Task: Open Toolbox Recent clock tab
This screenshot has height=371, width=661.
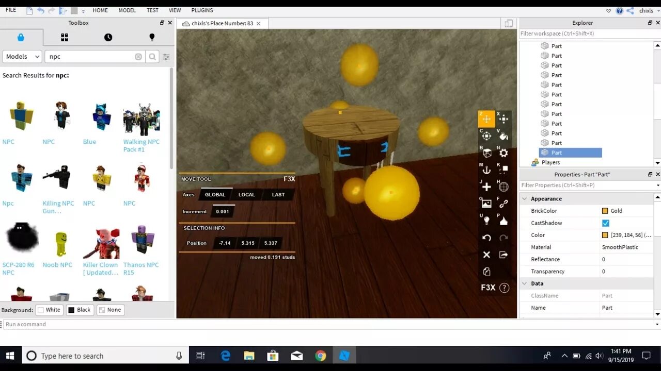Action: pyautogui.click(x=108, y=37)
